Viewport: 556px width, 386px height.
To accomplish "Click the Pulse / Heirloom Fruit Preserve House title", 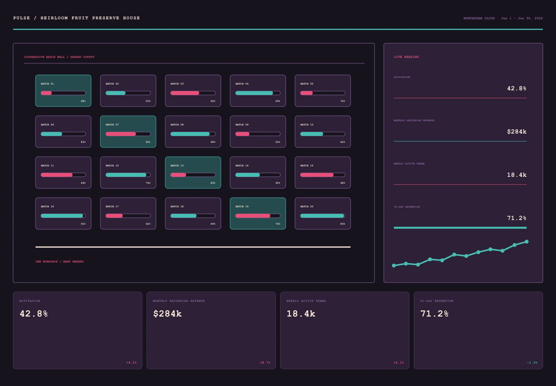I will (76, 18).
